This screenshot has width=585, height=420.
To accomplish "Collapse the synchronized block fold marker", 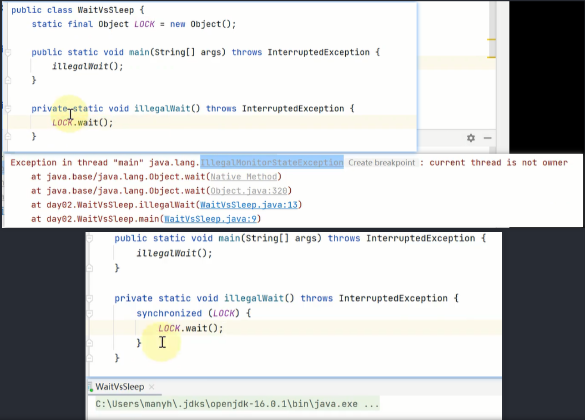I will point(90,314).
